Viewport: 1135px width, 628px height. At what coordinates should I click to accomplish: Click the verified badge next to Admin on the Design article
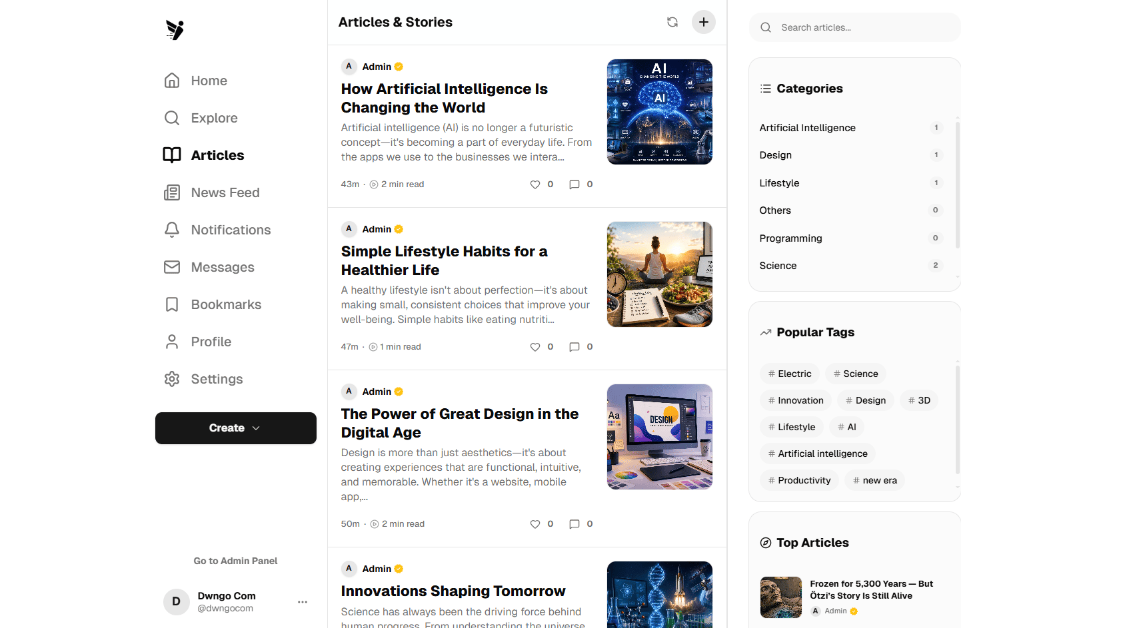pos(399,392)
